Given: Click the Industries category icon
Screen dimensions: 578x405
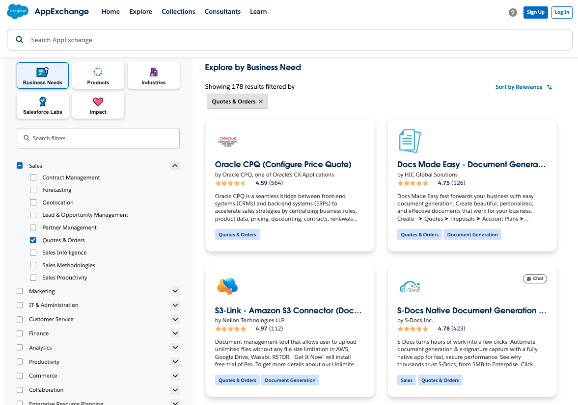Looking at the screenshot, I should click(x=153, y=72).
